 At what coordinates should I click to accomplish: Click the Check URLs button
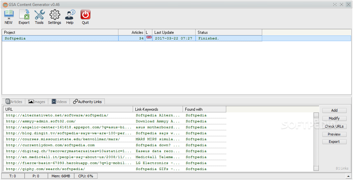(x=334, y=126)
